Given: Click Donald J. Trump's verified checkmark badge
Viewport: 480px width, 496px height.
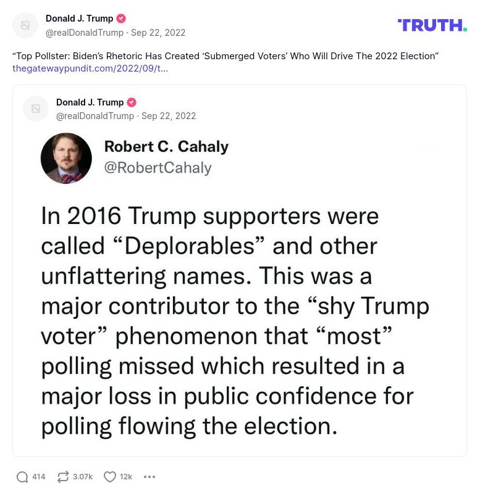Looking at the screenshot, I should click(x=120, y=18).
